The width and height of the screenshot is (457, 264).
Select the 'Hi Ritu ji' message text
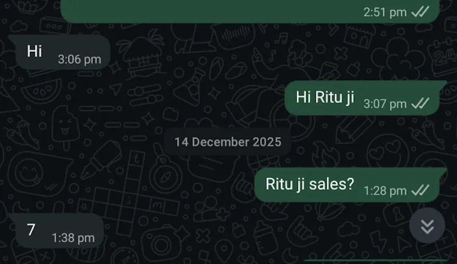coord(325,97)
